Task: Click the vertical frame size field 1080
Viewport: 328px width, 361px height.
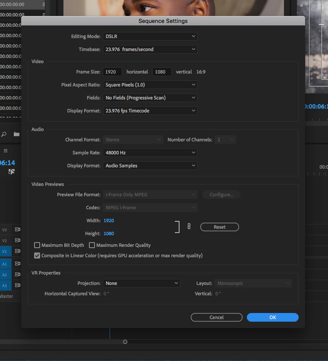Action: tap(162, 72)
